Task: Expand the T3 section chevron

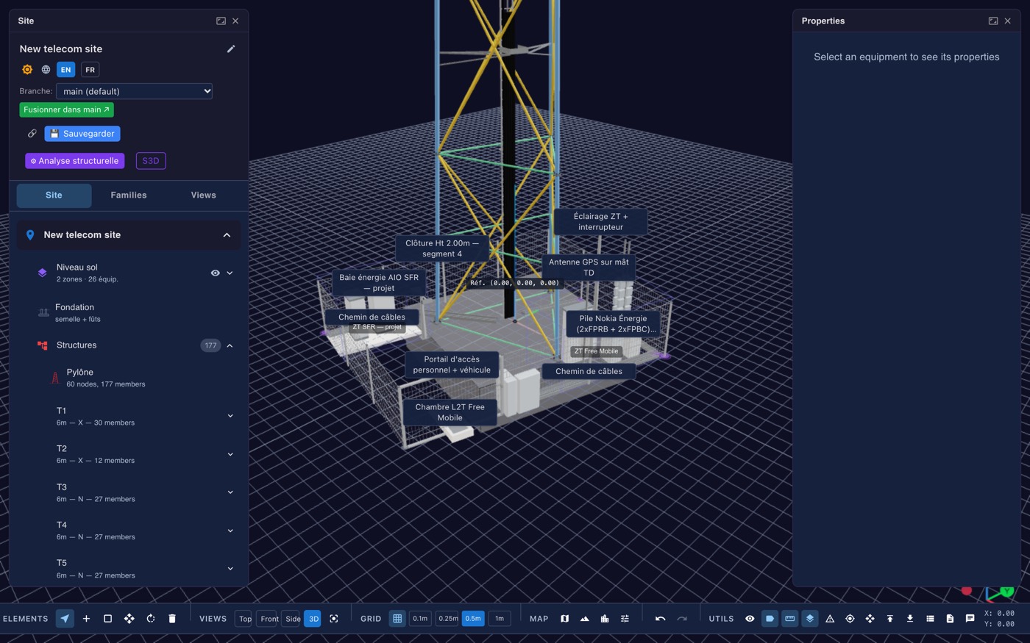Action: point(230,492)
